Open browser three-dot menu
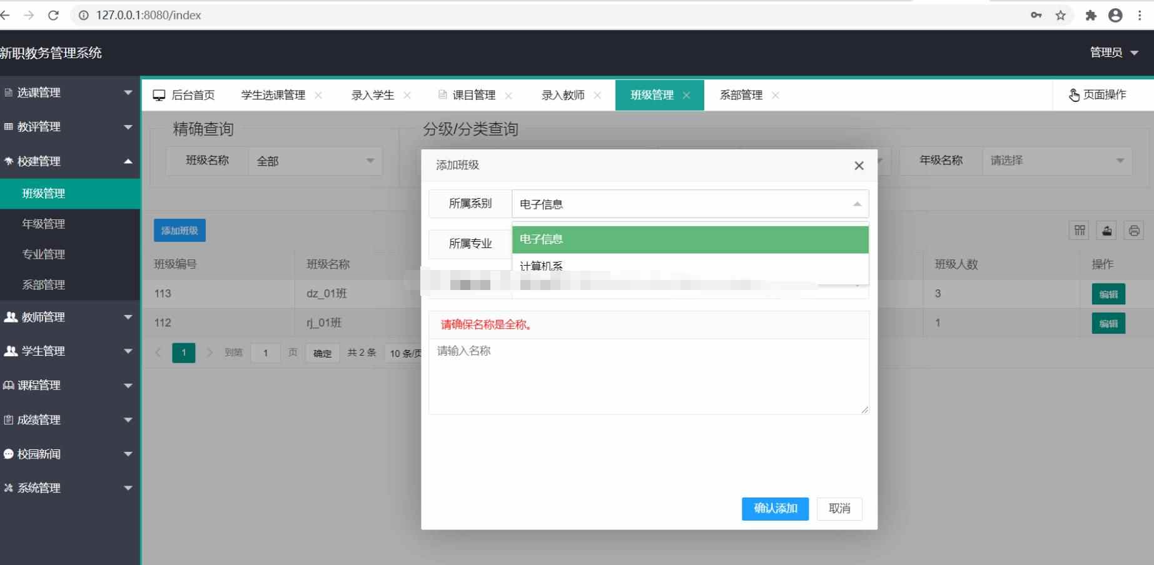The width and height of the screenshot is (1154, 565). [x=1140, y=15]
